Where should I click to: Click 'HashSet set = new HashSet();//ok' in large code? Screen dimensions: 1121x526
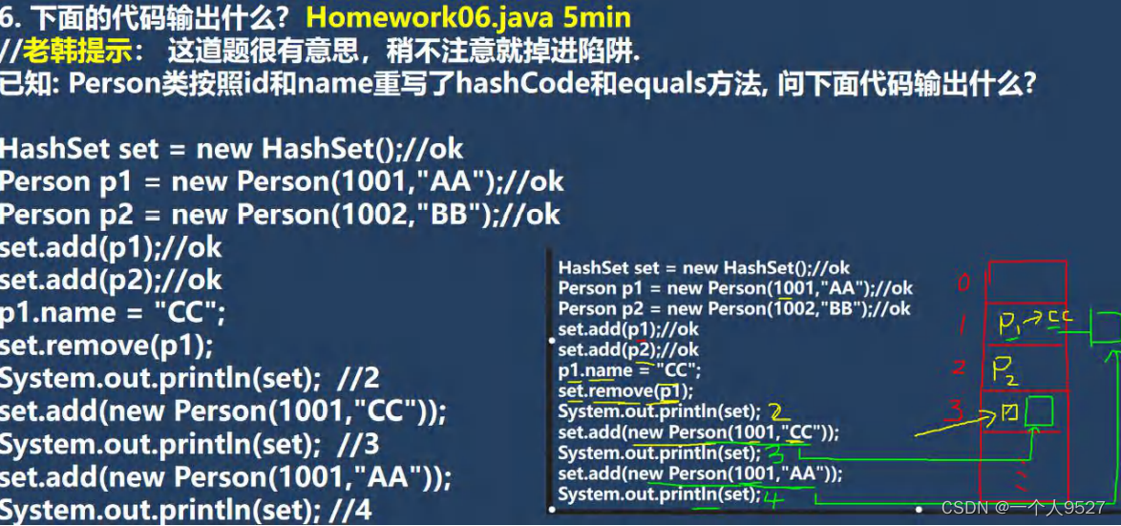click(232, 149)
